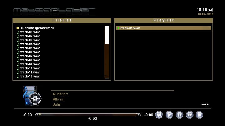
Task: Toggle the repeat mode arrow indicator
Action: [205, 105]
